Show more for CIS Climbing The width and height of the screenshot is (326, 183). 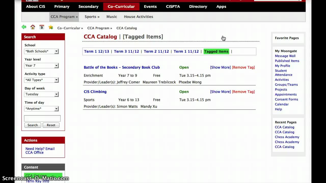[220, 92]
